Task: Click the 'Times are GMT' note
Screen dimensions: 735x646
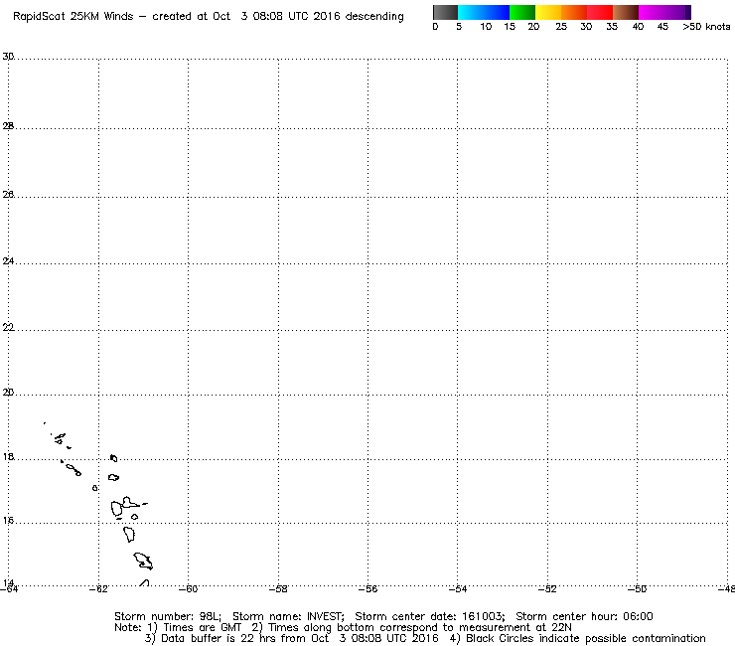Action: [x=202, y=628]
